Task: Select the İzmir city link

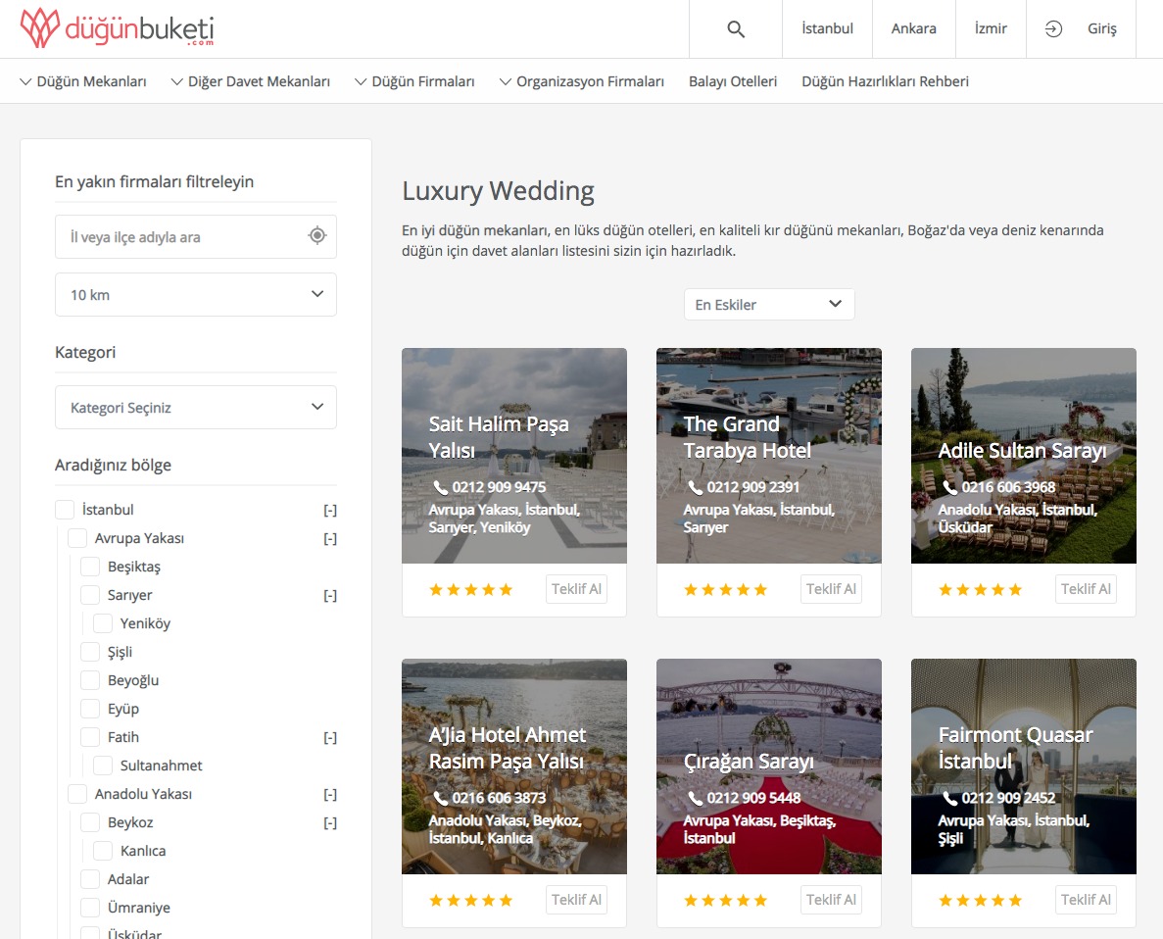Action: click(x=991, y=29)
